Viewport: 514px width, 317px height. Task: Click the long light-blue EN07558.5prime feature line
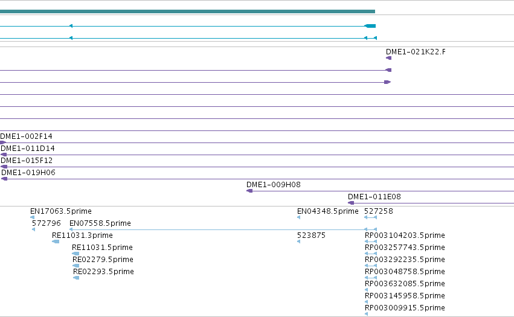pyautogui.click(x=223, y=229)
